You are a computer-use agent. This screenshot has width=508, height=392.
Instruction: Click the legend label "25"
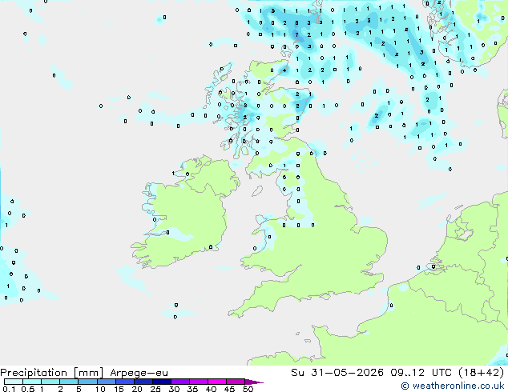[x=155, y=389]
